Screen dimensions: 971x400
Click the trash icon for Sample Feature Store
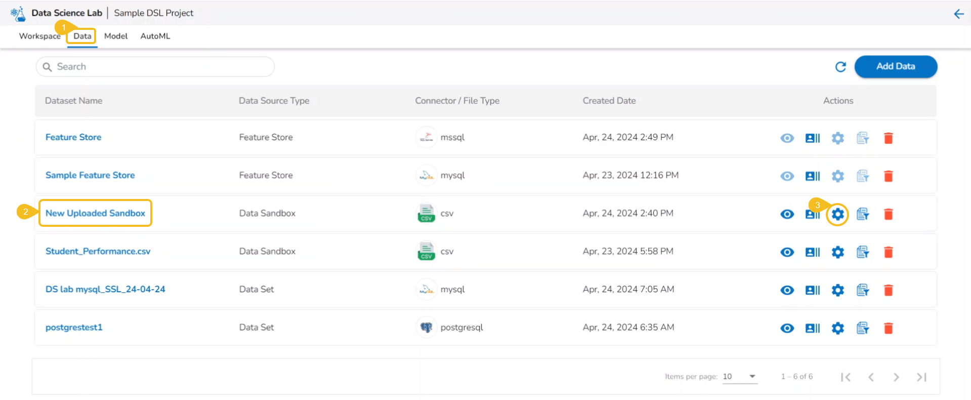[888, 176]
